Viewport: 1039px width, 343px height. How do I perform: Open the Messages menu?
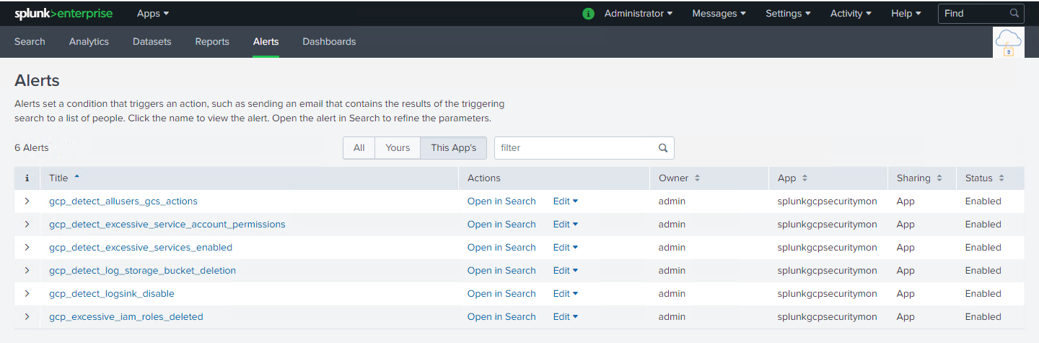coord(719,14)
